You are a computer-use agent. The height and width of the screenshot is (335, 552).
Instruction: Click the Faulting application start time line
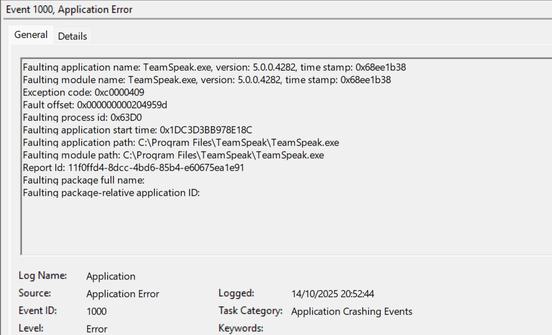coord(137,130)
